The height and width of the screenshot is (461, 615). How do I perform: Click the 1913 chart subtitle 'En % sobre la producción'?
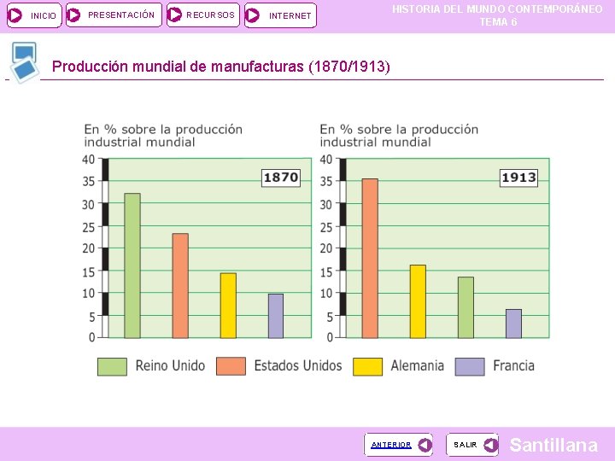[x=399, y=130]
